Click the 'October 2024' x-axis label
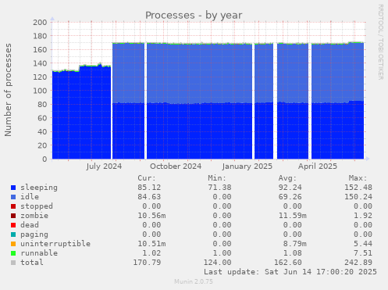 [176, 166]
